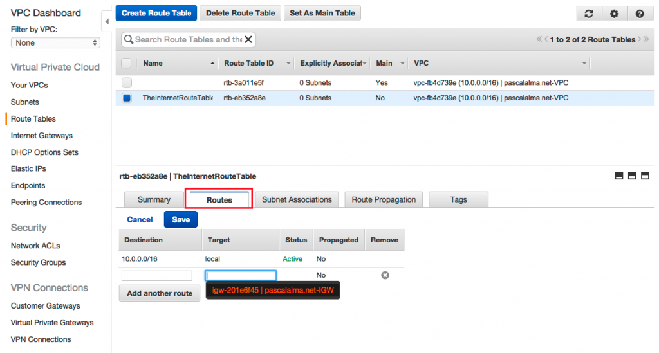Screen dimensions: 659x353
Task: Focus the Search Route Tables field
Action: click(189, 39)
